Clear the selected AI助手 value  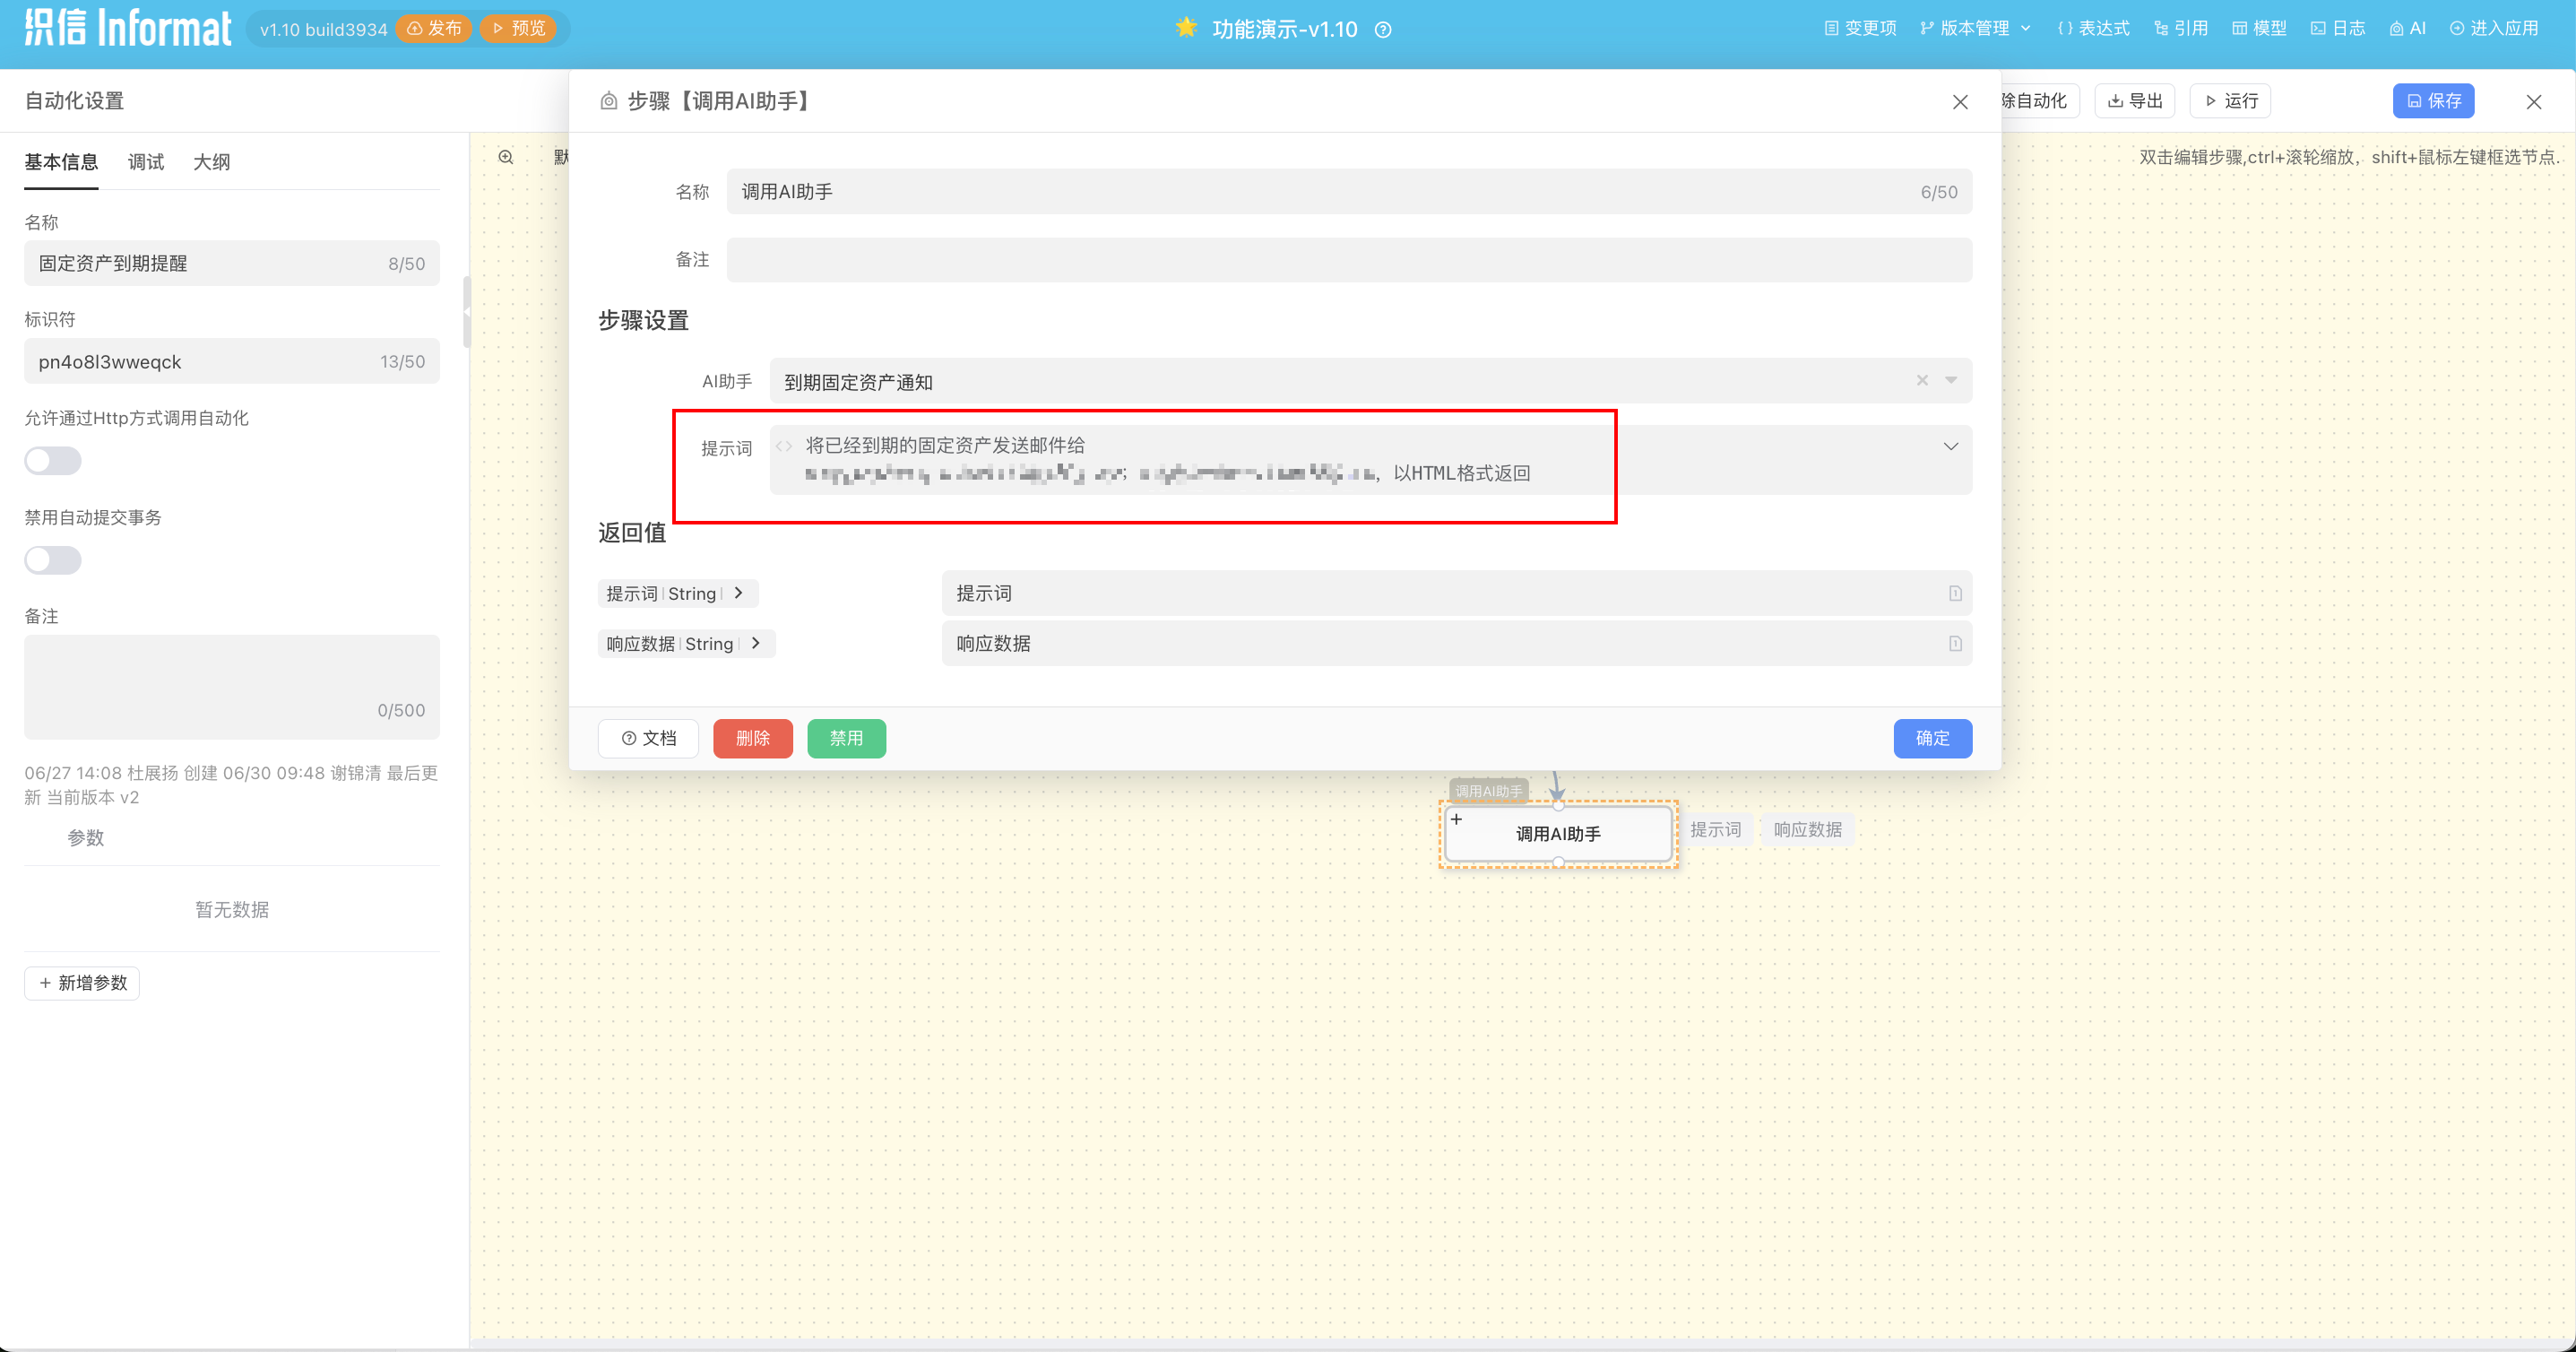1921,380
